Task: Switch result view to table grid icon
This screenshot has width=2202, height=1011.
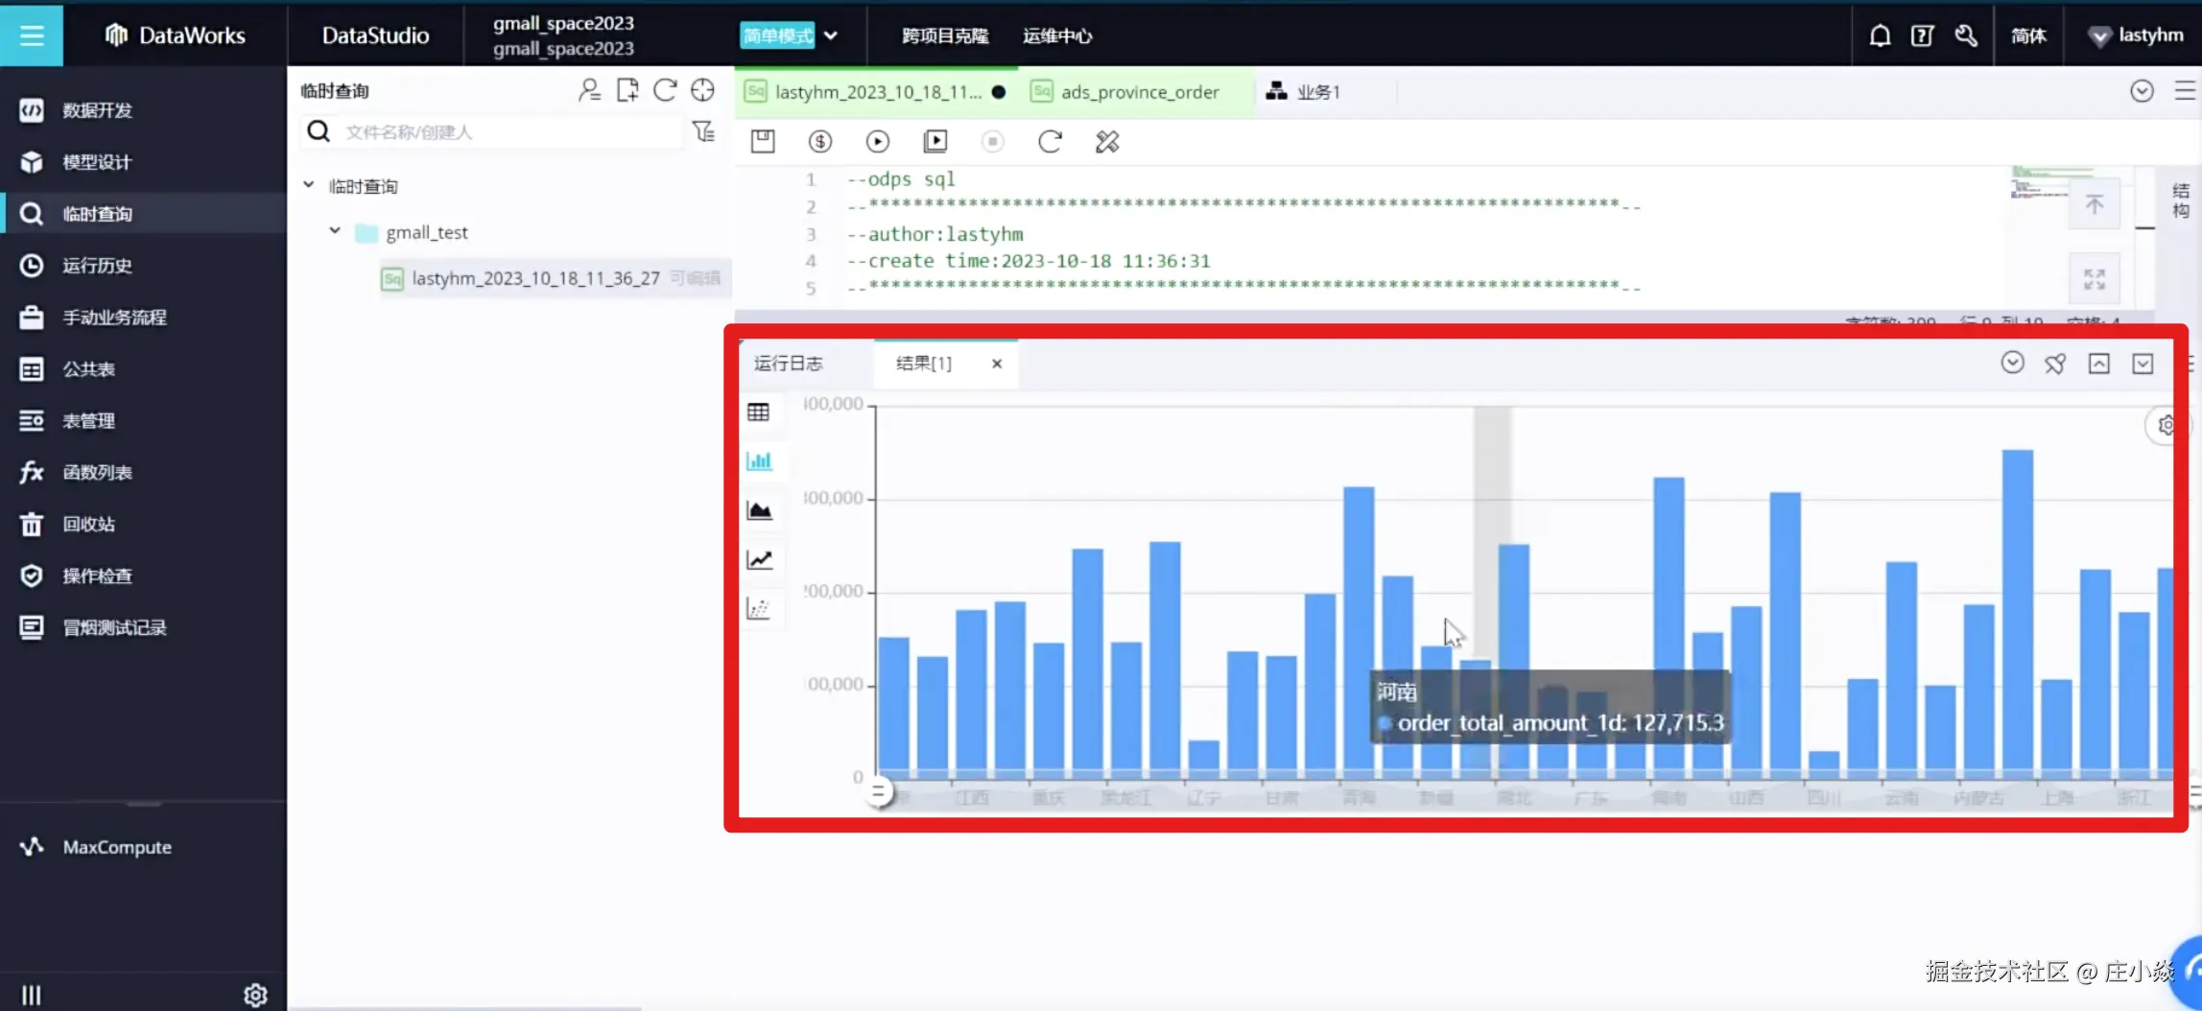Action: click(758, 412)
